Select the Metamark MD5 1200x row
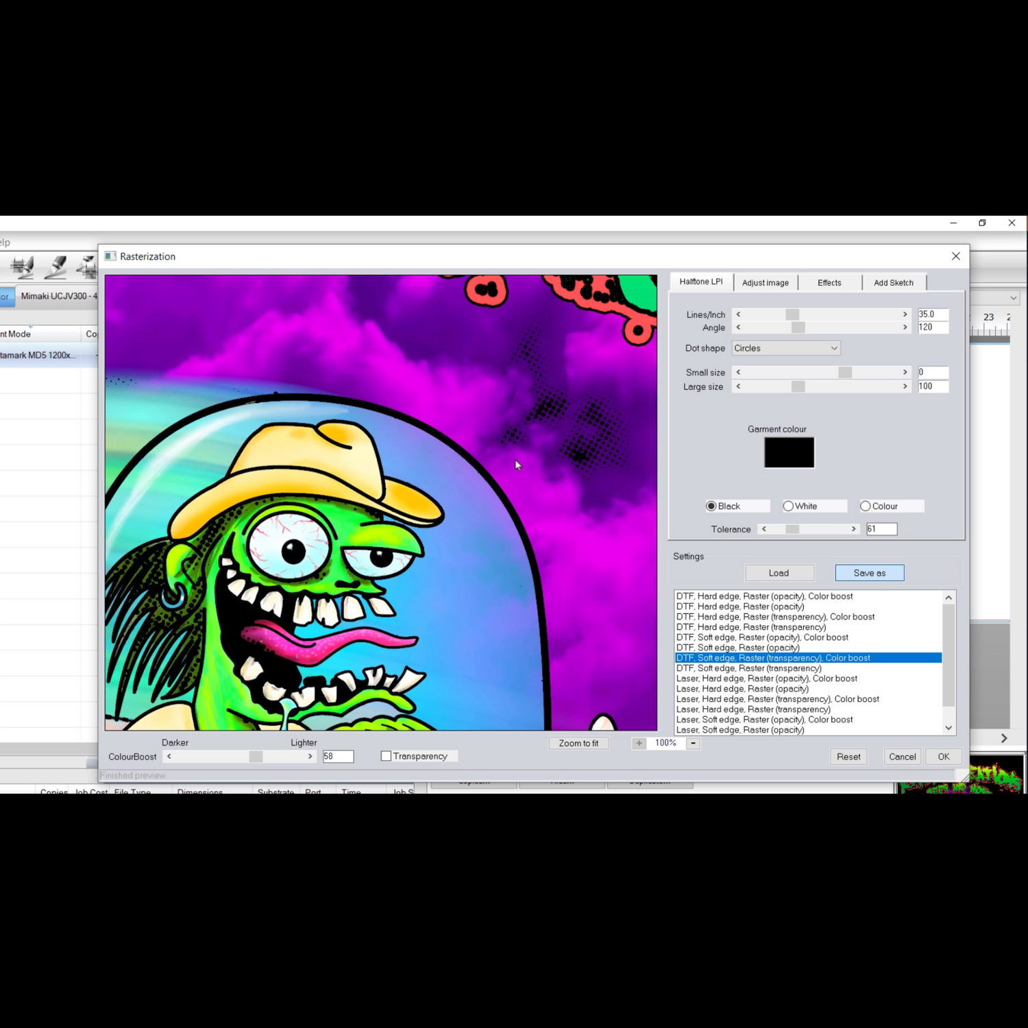Image resolution: width=1028 pixels, height=1028 pixels. tap(49, 355)
